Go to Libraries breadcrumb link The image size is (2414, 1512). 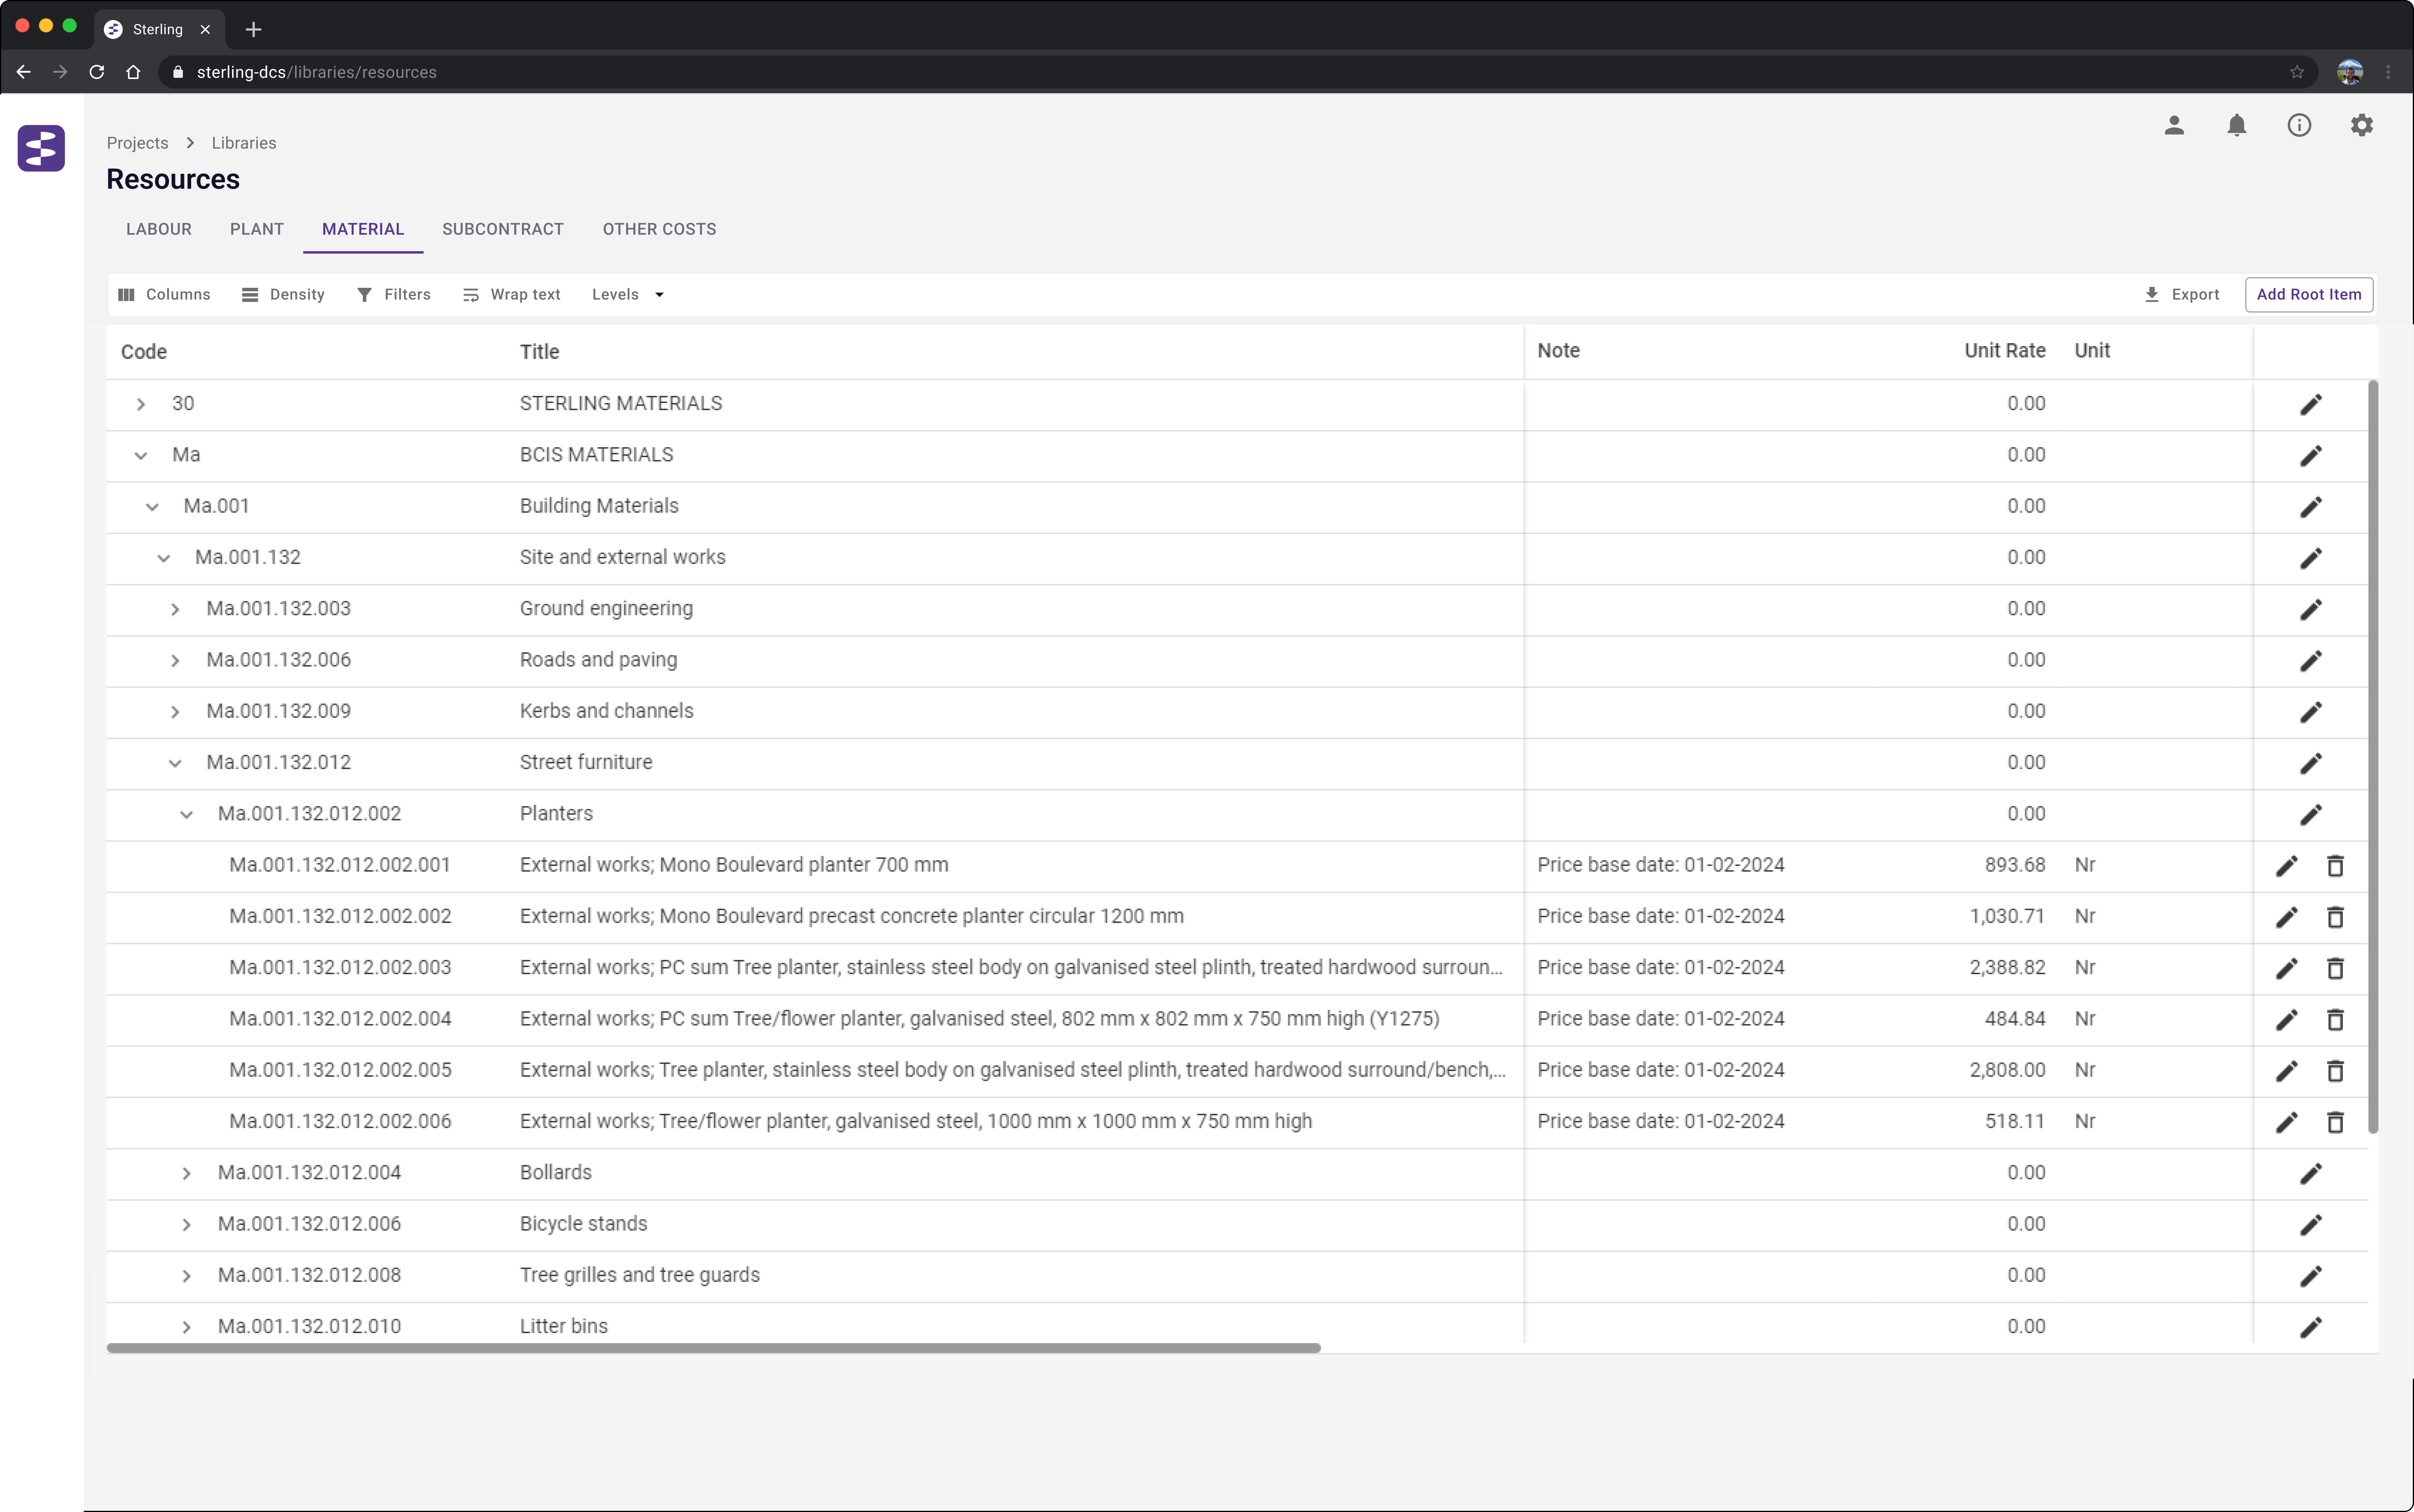(x=244, y=143)
